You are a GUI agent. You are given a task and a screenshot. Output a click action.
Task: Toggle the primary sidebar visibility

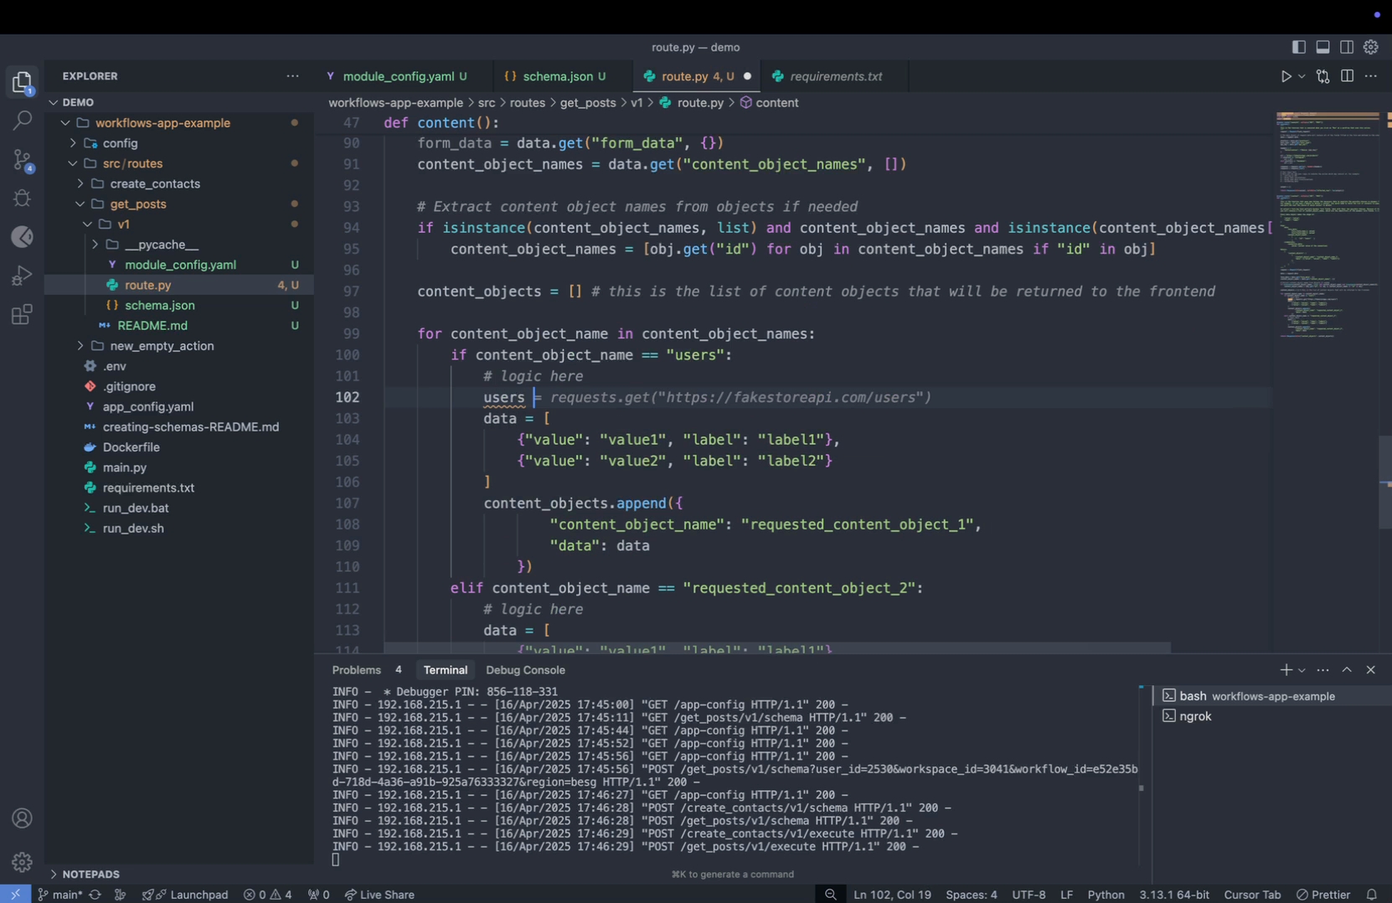1298,47
